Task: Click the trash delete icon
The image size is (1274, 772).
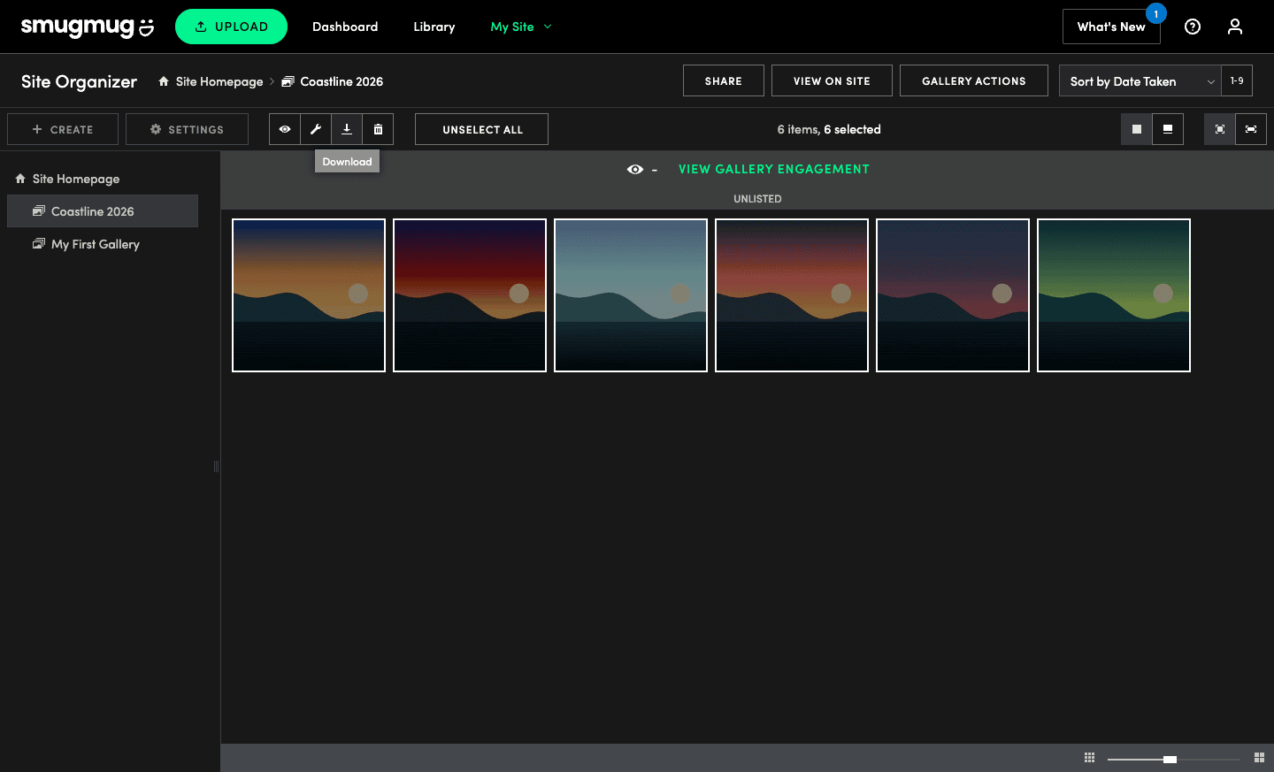Action: [378, 129]
